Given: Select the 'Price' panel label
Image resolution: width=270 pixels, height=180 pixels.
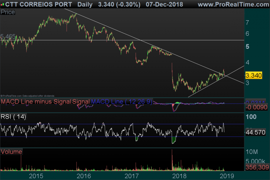Looking at the screenshot, I should [8, 12].
